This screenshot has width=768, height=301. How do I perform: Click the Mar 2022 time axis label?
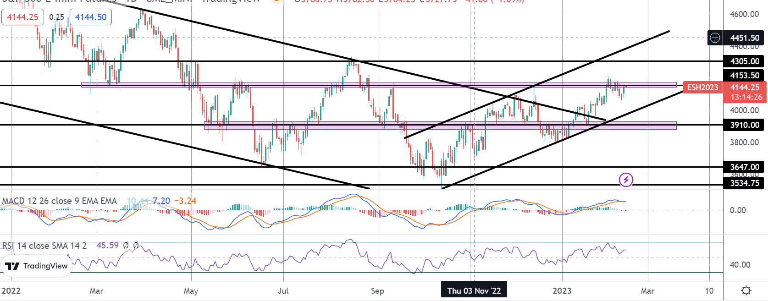click(x=96, y=290)
